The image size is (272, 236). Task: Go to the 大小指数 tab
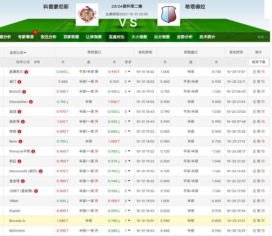point(139,37)
